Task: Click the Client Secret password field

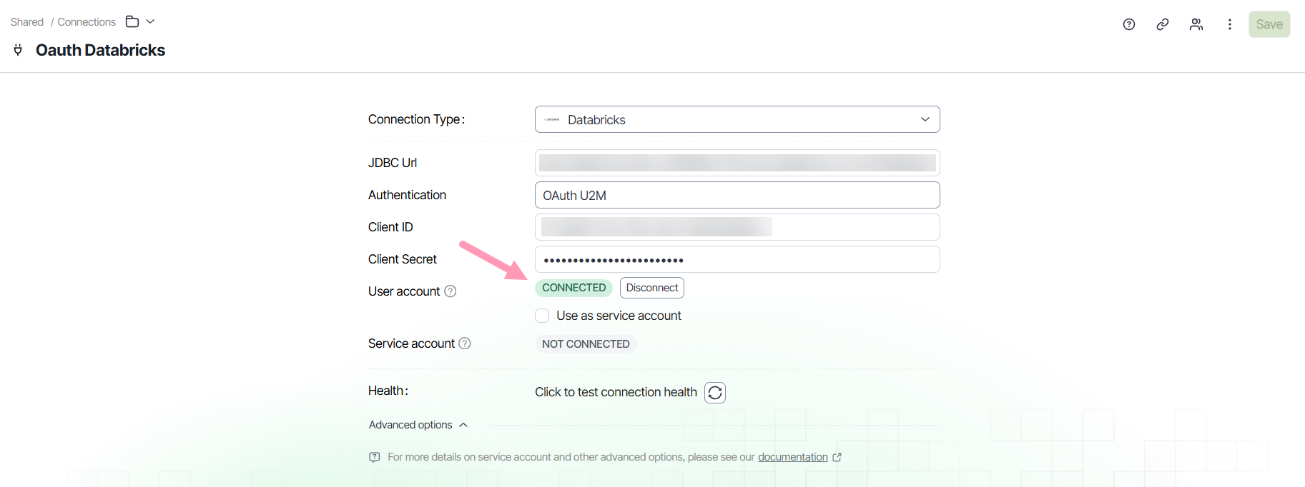Action: pos(737,259)
